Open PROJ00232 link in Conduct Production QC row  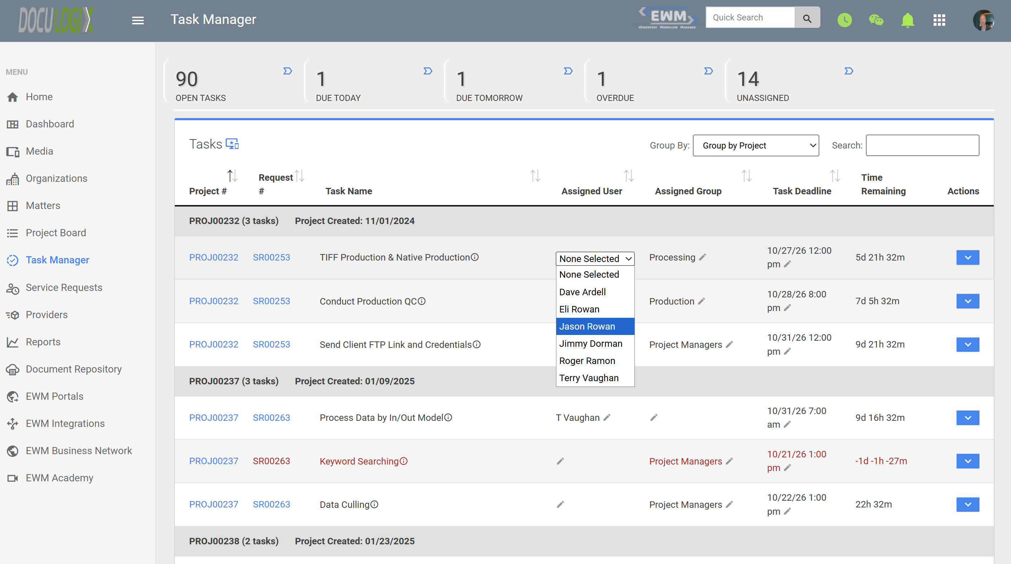214,301
